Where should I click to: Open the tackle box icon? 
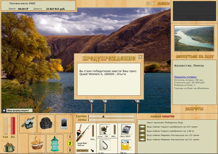[x=28, y=124]
